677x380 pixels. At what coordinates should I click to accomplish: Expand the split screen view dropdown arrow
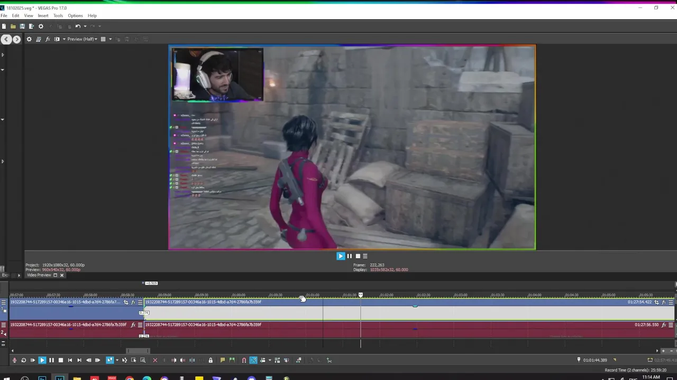click(x=63, y=39)
